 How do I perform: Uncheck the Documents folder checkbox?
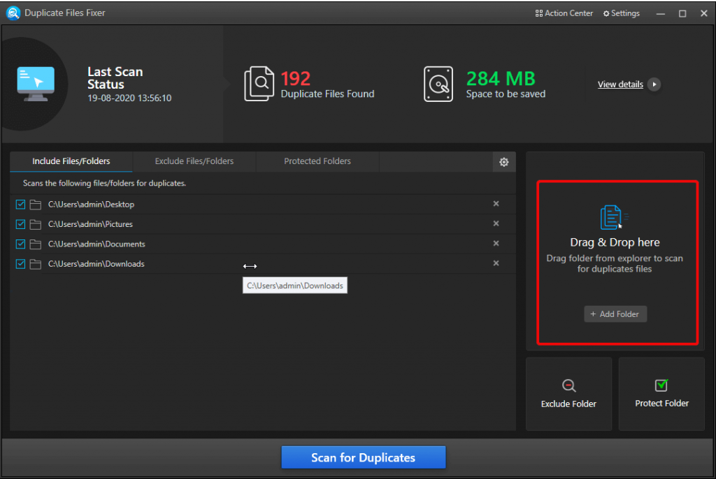pos(20,244)
